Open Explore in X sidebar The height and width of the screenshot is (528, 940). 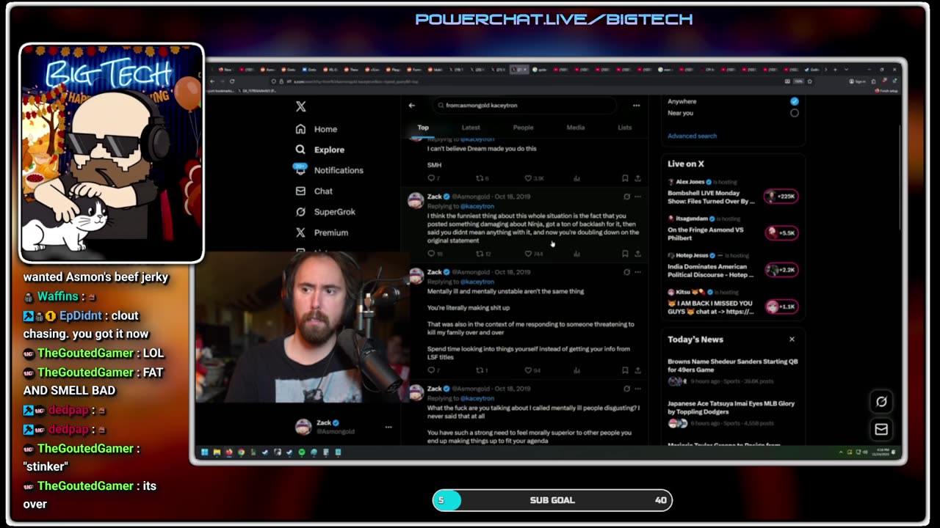coord(319,150)
